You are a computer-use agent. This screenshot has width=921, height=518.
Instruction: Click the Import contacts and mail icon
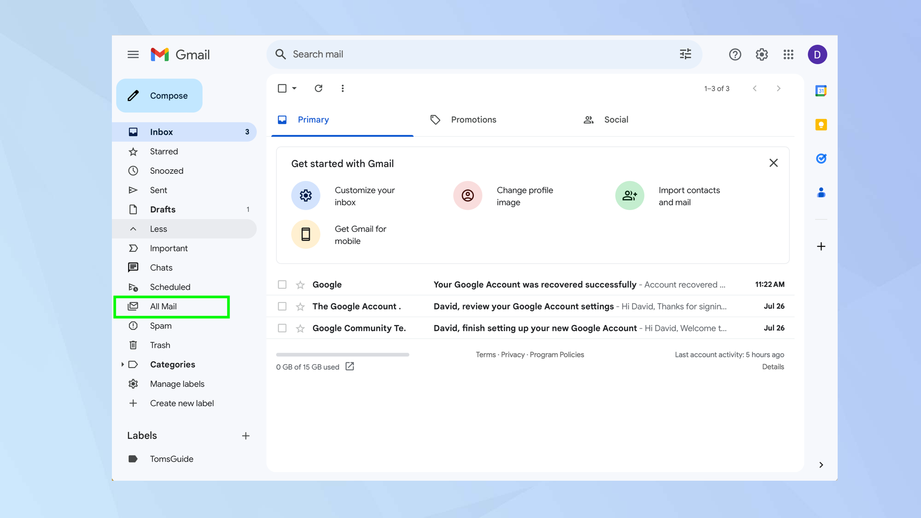point(630,196)
